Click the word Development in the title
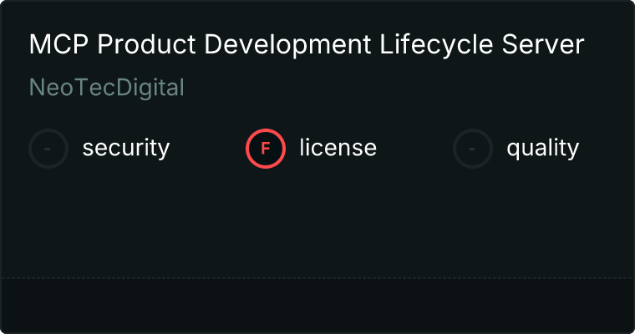The width and height of the screenshot is (635, 334). [287, 45]
